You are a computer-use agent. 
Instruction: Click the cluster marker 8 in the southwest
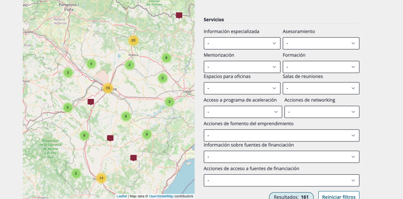(x=84, y=135)
